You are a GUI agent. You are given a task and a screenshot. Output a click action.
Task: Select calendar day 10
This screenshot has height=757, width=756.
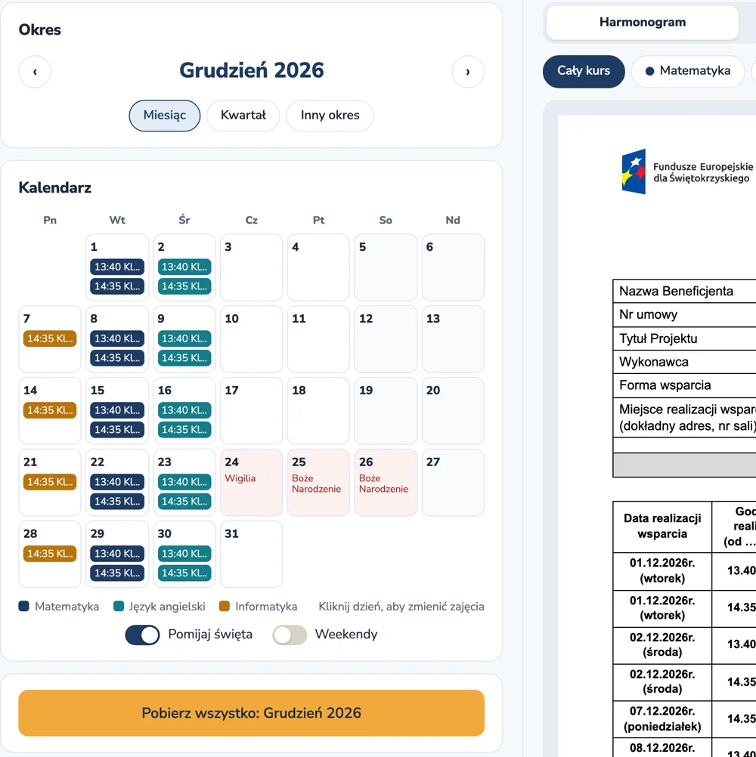(x=251, y=339)
